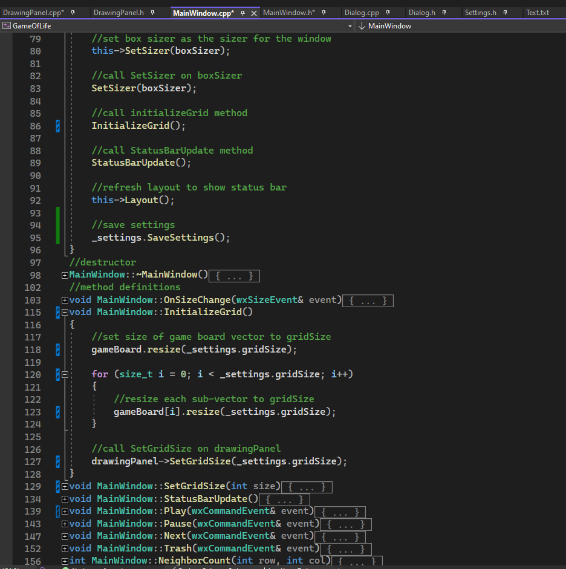Place cursor on the _settings.SaveSettings() line
This screenshot has width=566, height=569.
coord(161,238)
